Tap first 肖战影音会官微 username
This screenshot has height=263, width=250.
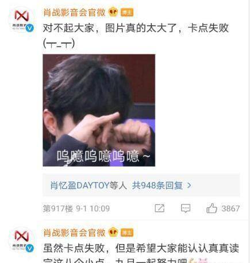coord(74,13)
